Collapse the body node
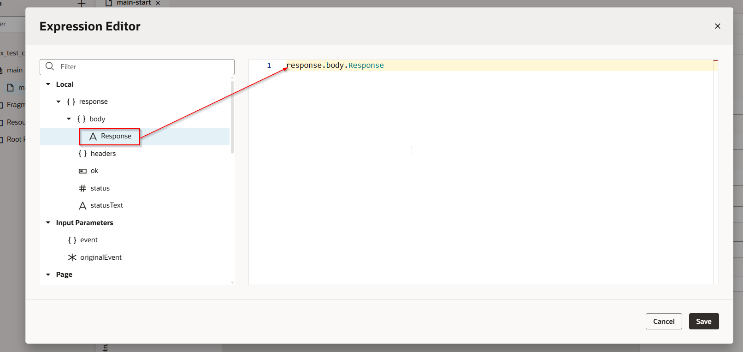743x352 pixels. [69, 119]
